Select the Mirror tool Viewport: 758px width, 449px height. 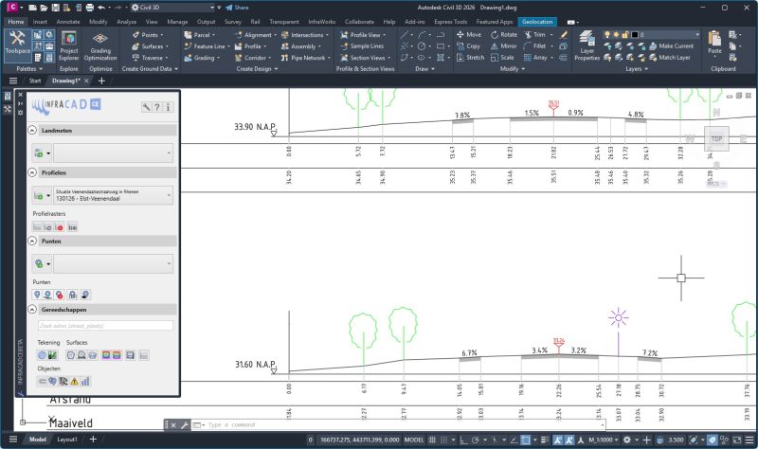[504, 46]
